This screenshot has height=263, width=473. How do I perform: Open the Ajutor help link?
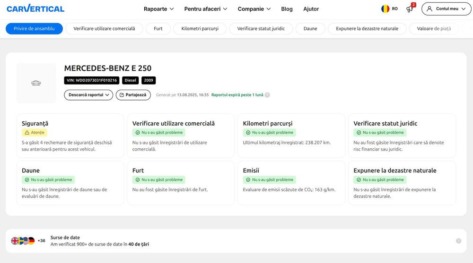click(x=311, y=8)
